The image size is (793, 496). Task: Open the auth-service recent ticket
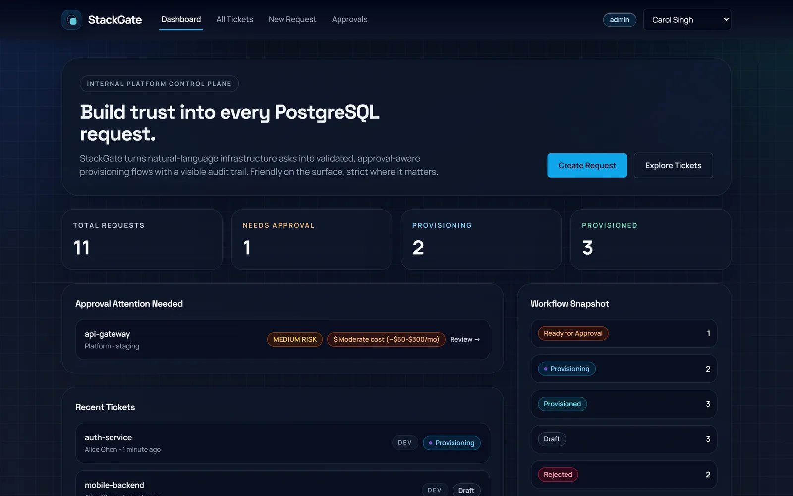coord(283,443)
